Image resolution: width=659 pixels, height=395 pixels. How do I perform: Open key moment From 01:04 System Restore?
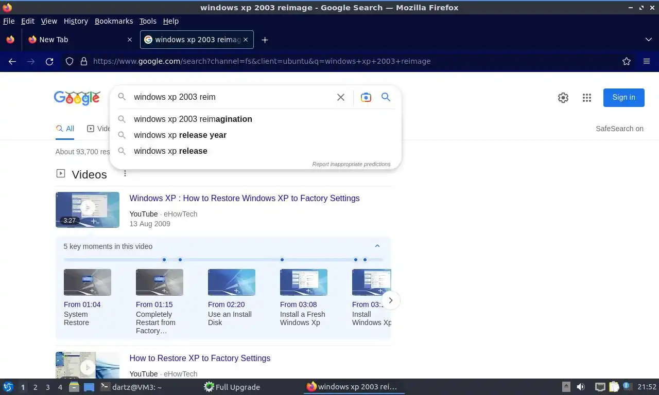(x=87, y=297)
